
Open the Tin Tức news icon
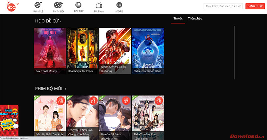coord(78,5)
